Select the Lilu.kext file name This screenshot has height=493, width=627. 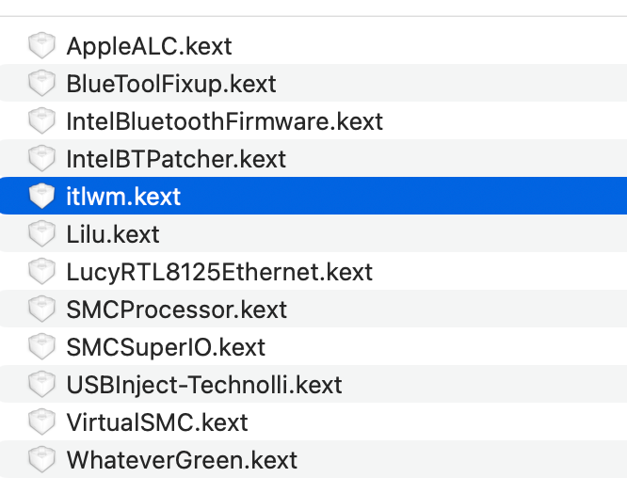[113, 233]
